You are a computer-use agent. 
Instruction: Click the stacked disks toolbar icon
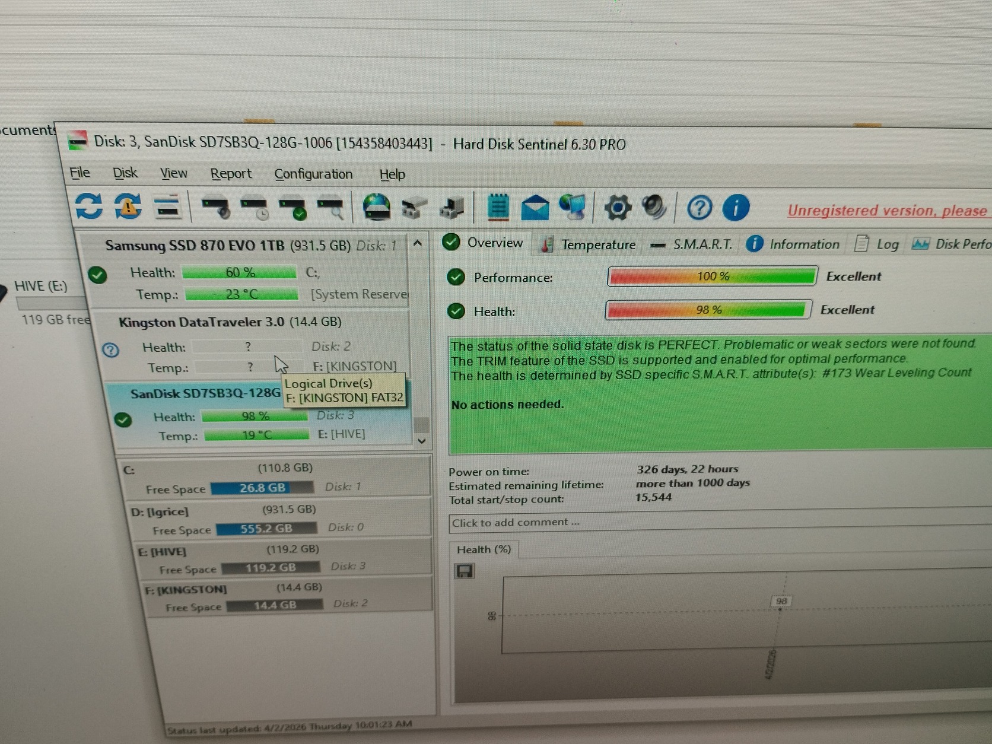pyautogui.click(x=167, y=207)
